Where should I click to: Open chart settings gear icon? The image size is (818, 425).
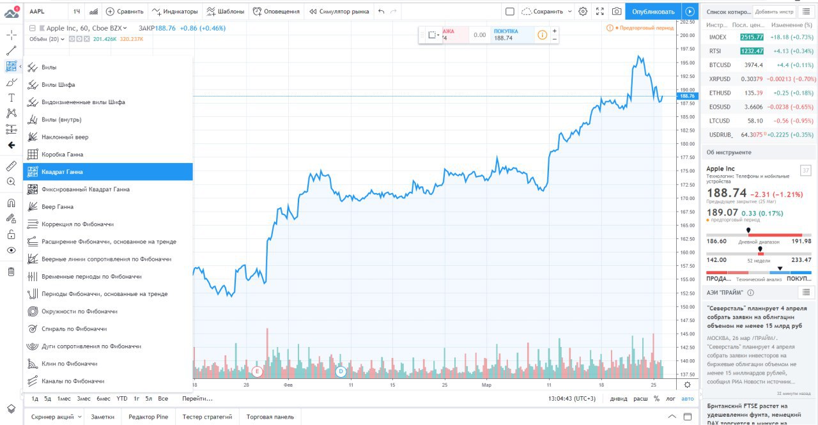point(583,12)
